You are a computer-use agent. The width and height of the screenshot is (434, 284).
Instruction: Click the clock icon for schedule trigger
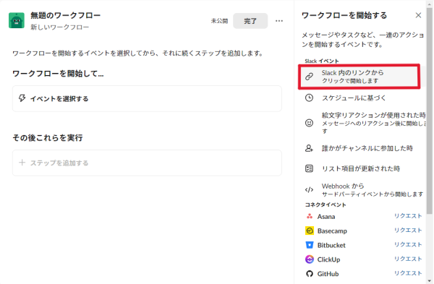click(x=309, y=98)
